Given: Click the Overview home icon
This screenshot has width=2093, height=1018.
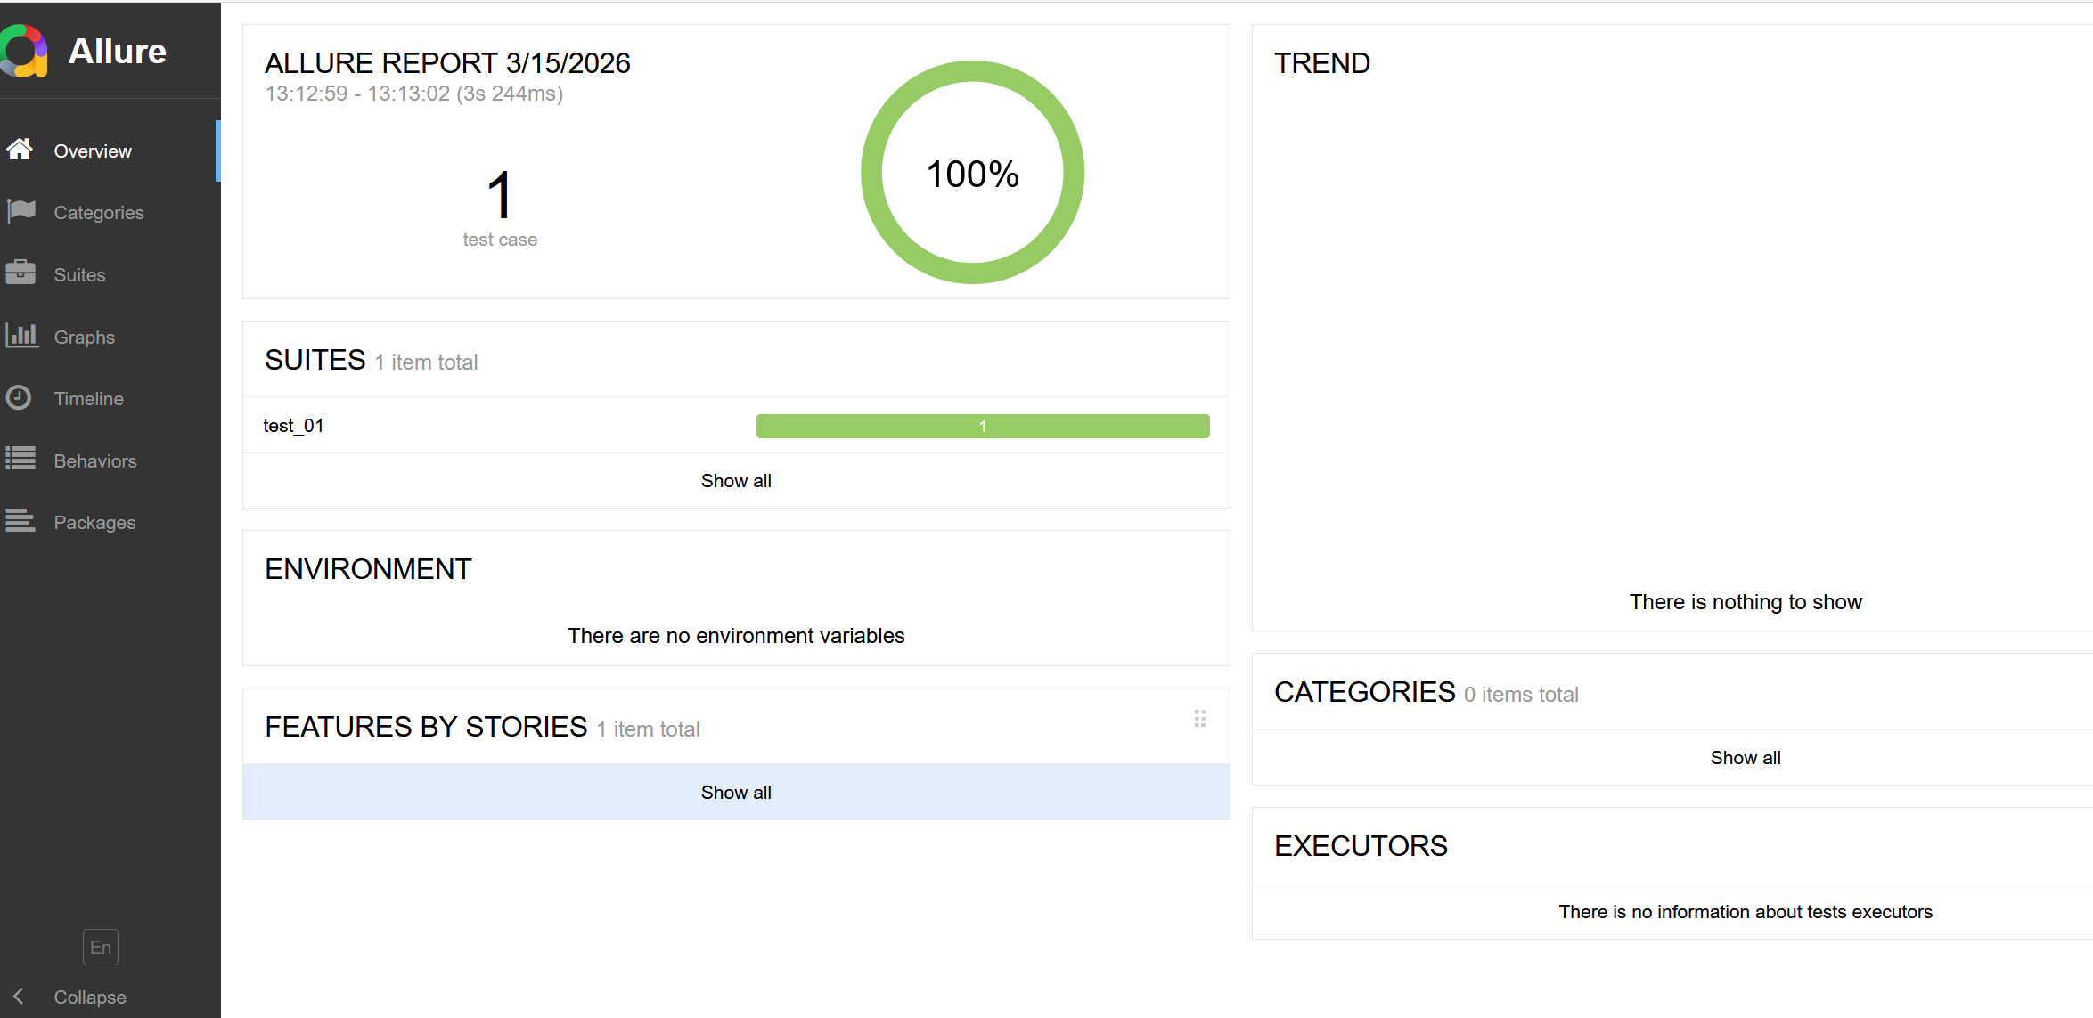Looking at the screenshot, I should pyautogui.click(x=20, y=150).
